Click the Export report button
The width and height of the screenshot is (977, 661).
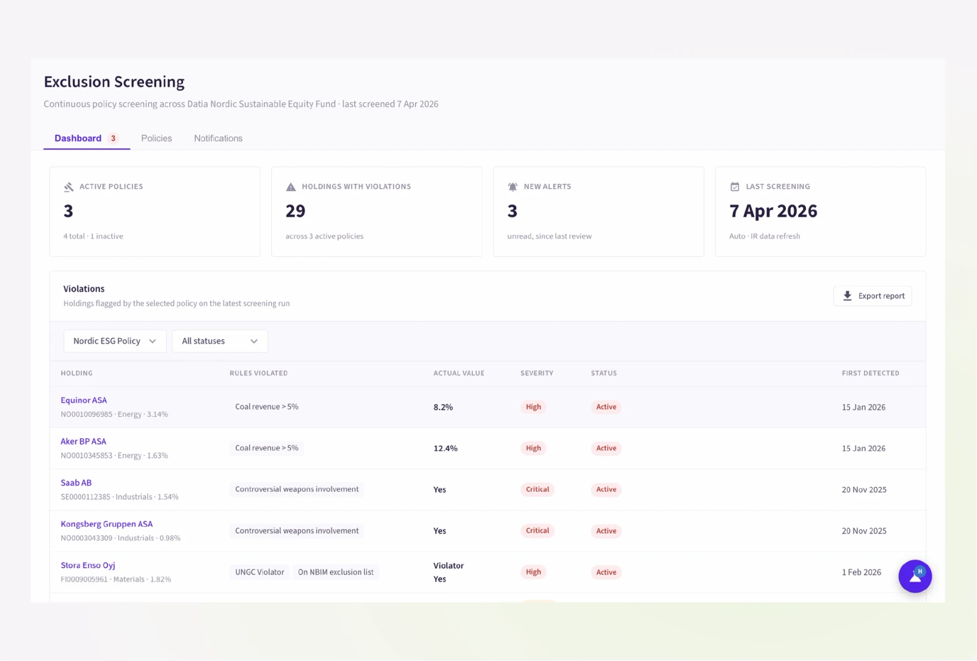pyautogui.click(x=873, y=296)
